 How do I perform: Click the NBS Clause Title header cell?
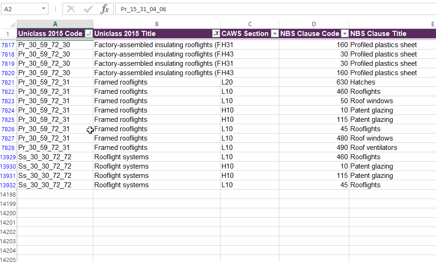[392, 34]
